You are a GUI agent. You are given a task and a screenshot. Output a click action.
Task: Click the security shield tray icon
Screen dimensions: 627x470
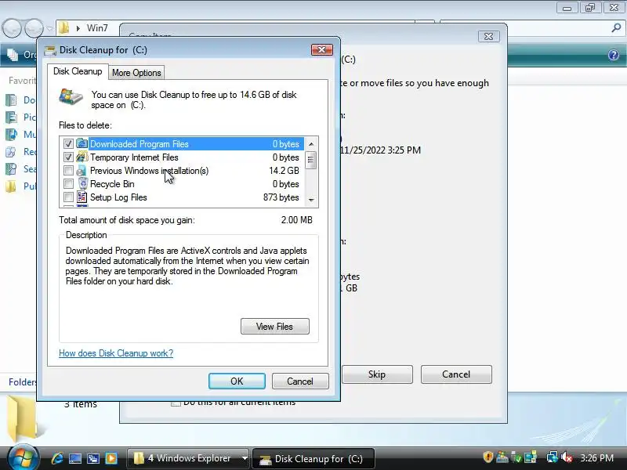click(x=487, y=457)
